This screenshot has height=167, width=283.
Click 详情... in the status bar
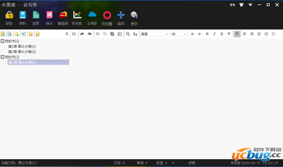(x=194, y=163)
